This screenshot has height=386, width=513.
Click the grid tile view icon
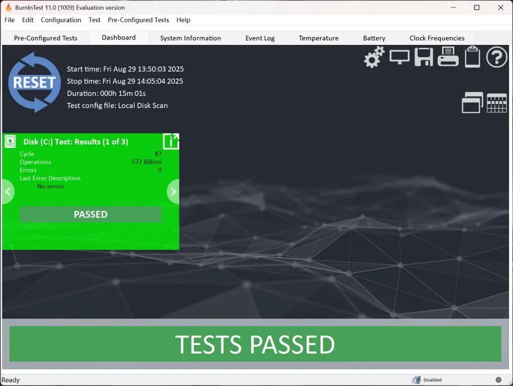point(497,103)
